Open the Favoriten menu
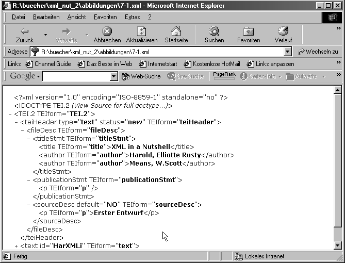345x263 pixels. [105, 17]
